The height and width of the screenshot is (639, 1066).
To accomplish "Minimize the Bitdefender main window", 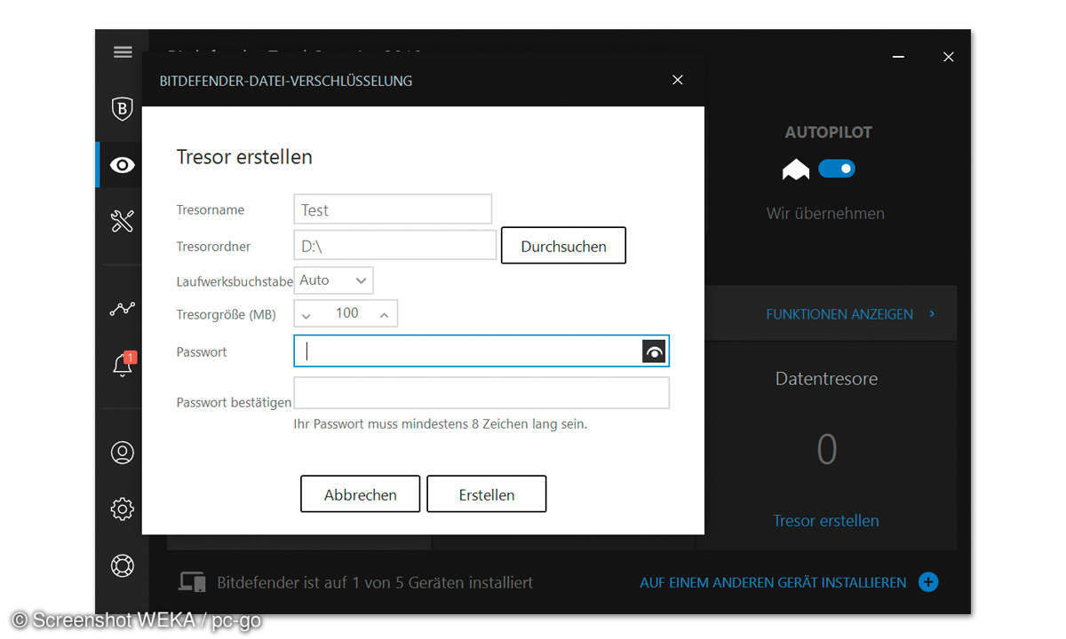I will click(899, 57).
